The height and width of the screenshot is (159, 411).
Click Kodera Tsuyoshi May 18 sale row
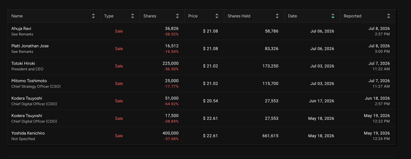202,119
